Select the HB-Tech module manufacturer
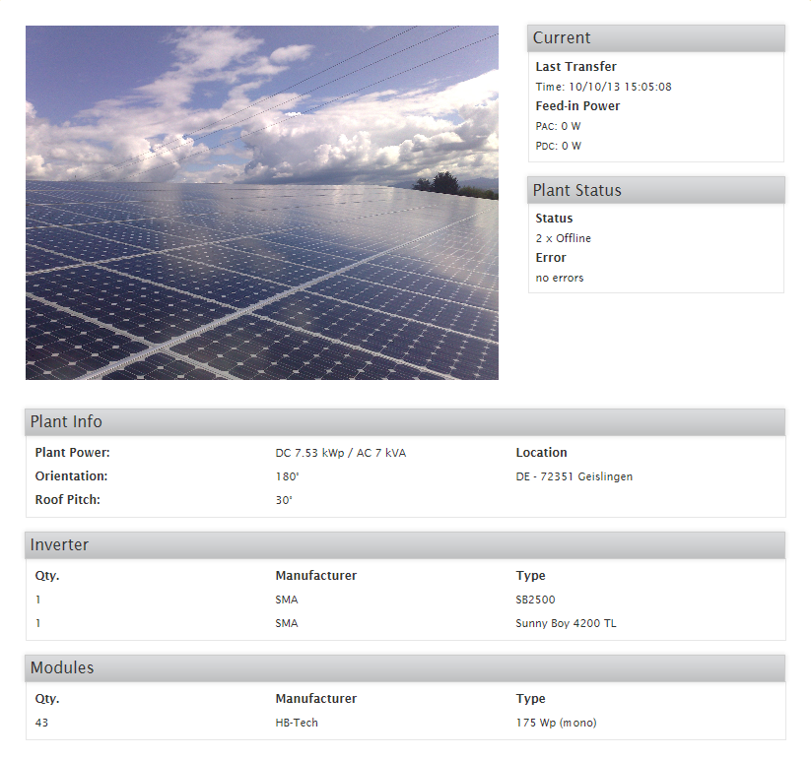 coord(297,723)
